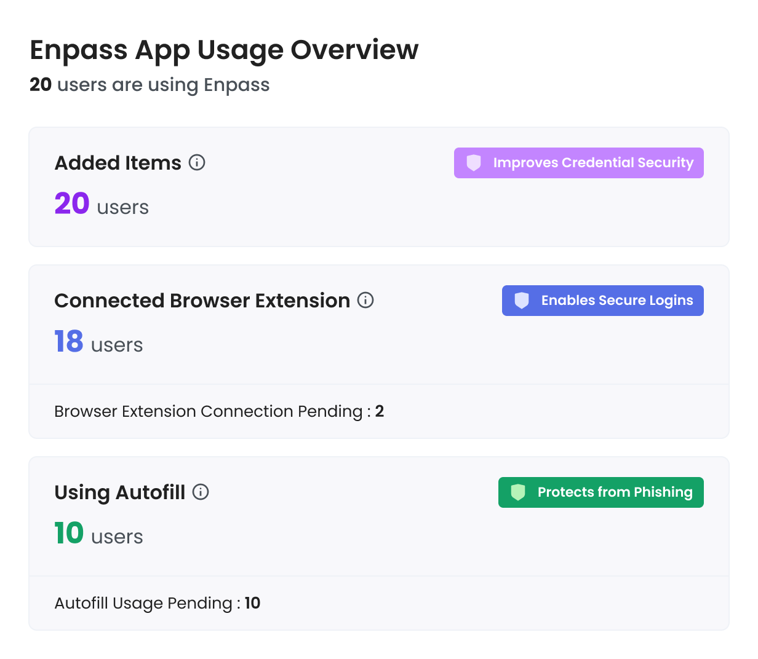Click the Enpass App Usage Overview title
The height and width of the screenshot is (659, 758).
(x=224, y=50)
